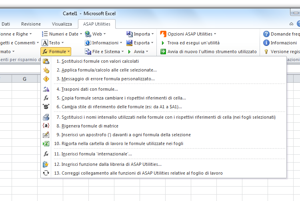Choose Rigenera formule di matrice

click(x=164, y=126)
